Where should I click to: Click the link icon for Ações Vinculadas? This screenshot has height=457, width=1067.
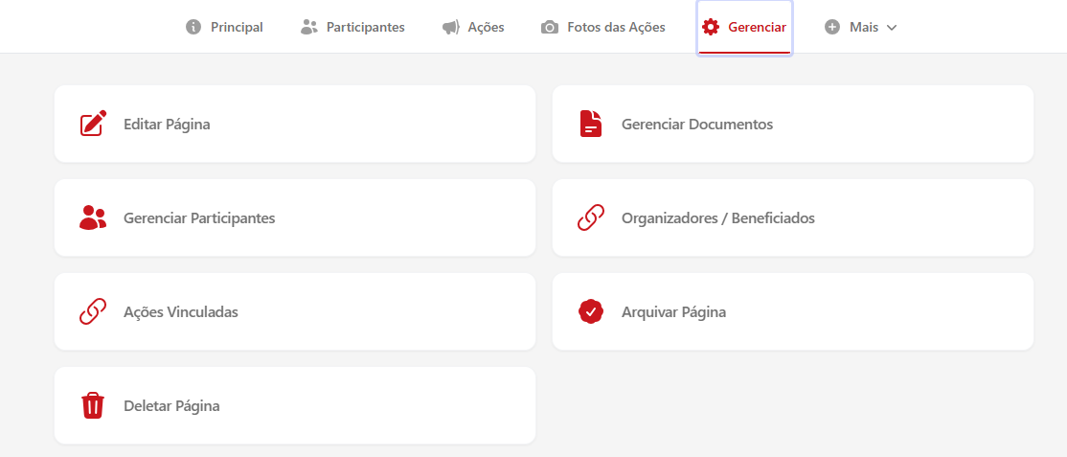pyautogui.click(x=93, y=311)
